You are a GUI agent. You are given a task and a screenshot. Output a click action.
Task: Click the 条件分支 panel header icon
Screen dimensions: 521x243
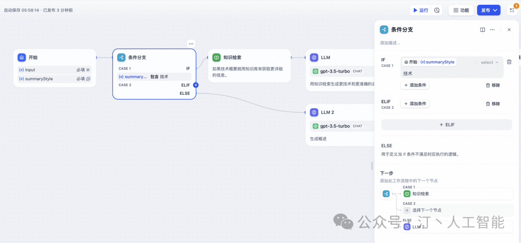click(384, 29)
